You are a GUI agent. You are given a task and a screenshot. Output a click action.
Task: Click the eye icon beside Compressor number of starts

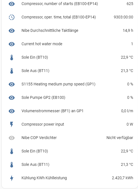pyautogui.click(x=12, y=4)
